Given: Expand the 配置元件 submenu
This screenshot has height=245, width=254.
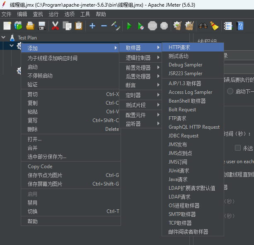Looking at the screenshot, I should [x=140, y=115].
